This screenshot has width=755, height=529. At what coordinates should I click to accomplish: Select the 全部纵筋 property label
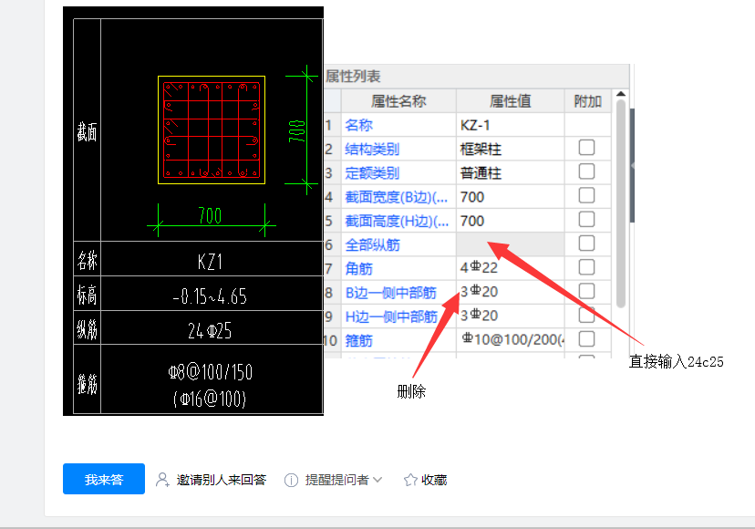(372, 244)
